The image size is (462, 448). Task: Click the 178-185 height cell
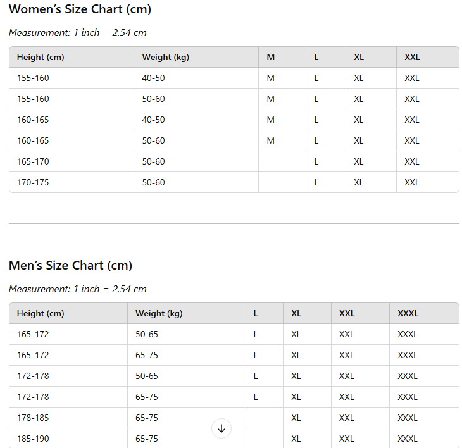pos(33,418)
